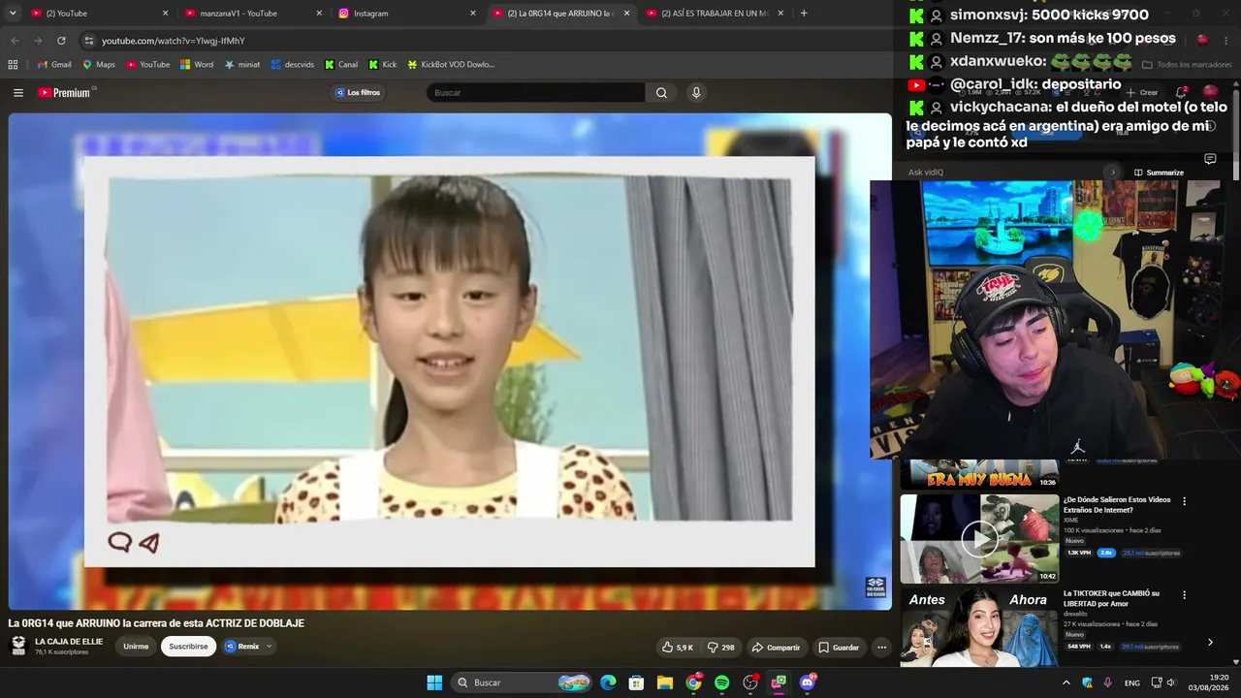The height and width of the screenshot is (698, 1241).
Task: Open Microsoft Store from the taskbar
Action: (636, 682)
